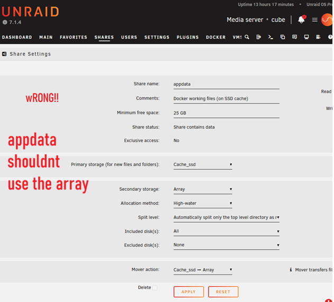
Task: Click the 'Mover action:' label
Action: coord(146,270)
